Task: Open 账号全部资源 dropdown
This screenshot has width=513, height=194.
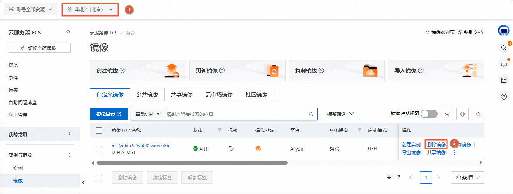Action: (31, 9)
